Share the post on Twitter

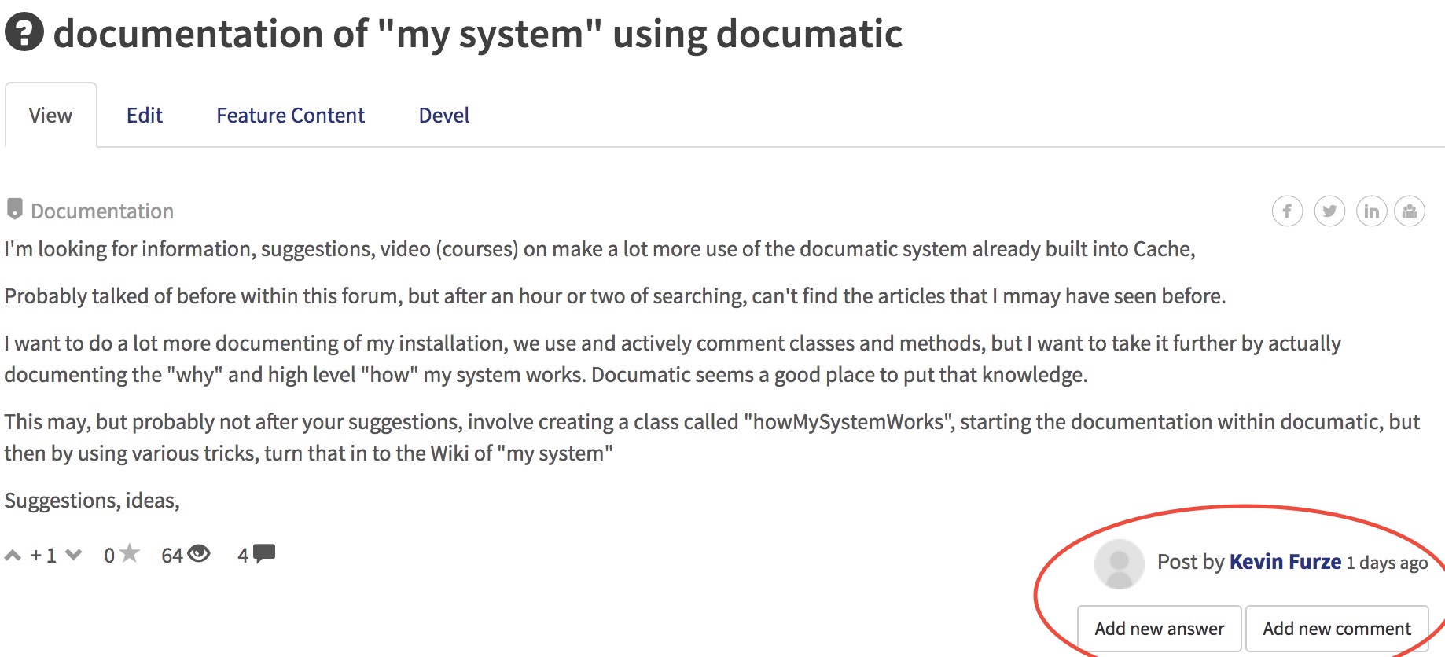pos(1329,211)
